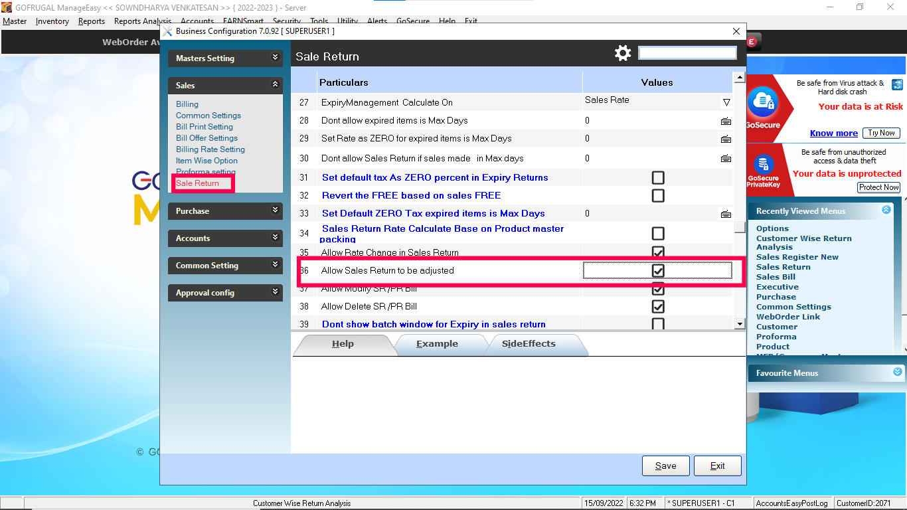This screenshot has width=907, height=510.
Task: Click the settings table scroll up arrow
Action: (x=739, y=78)
